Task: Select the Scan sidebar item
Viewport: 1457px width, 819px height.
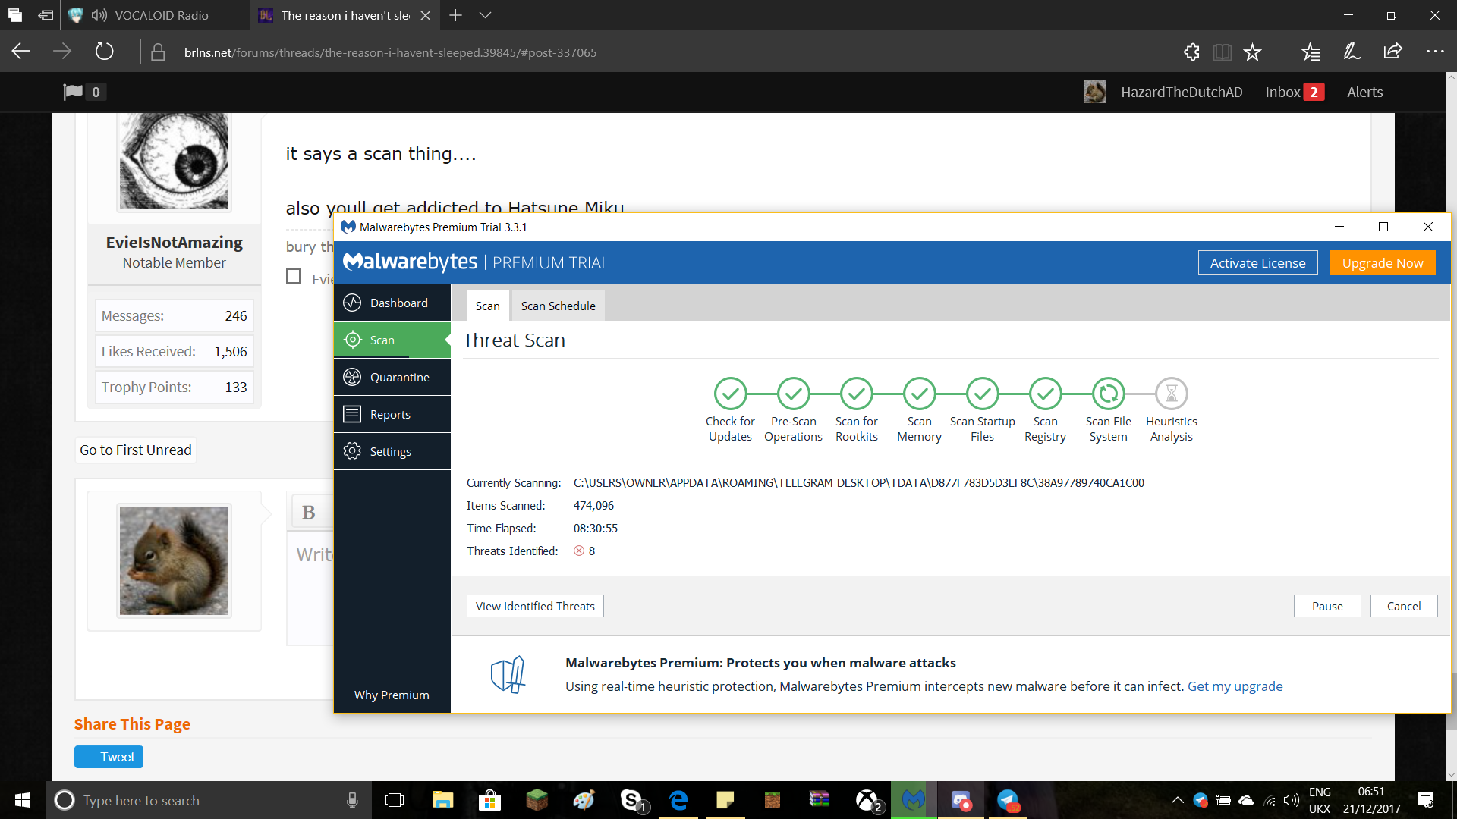Action: coord(392,340)
